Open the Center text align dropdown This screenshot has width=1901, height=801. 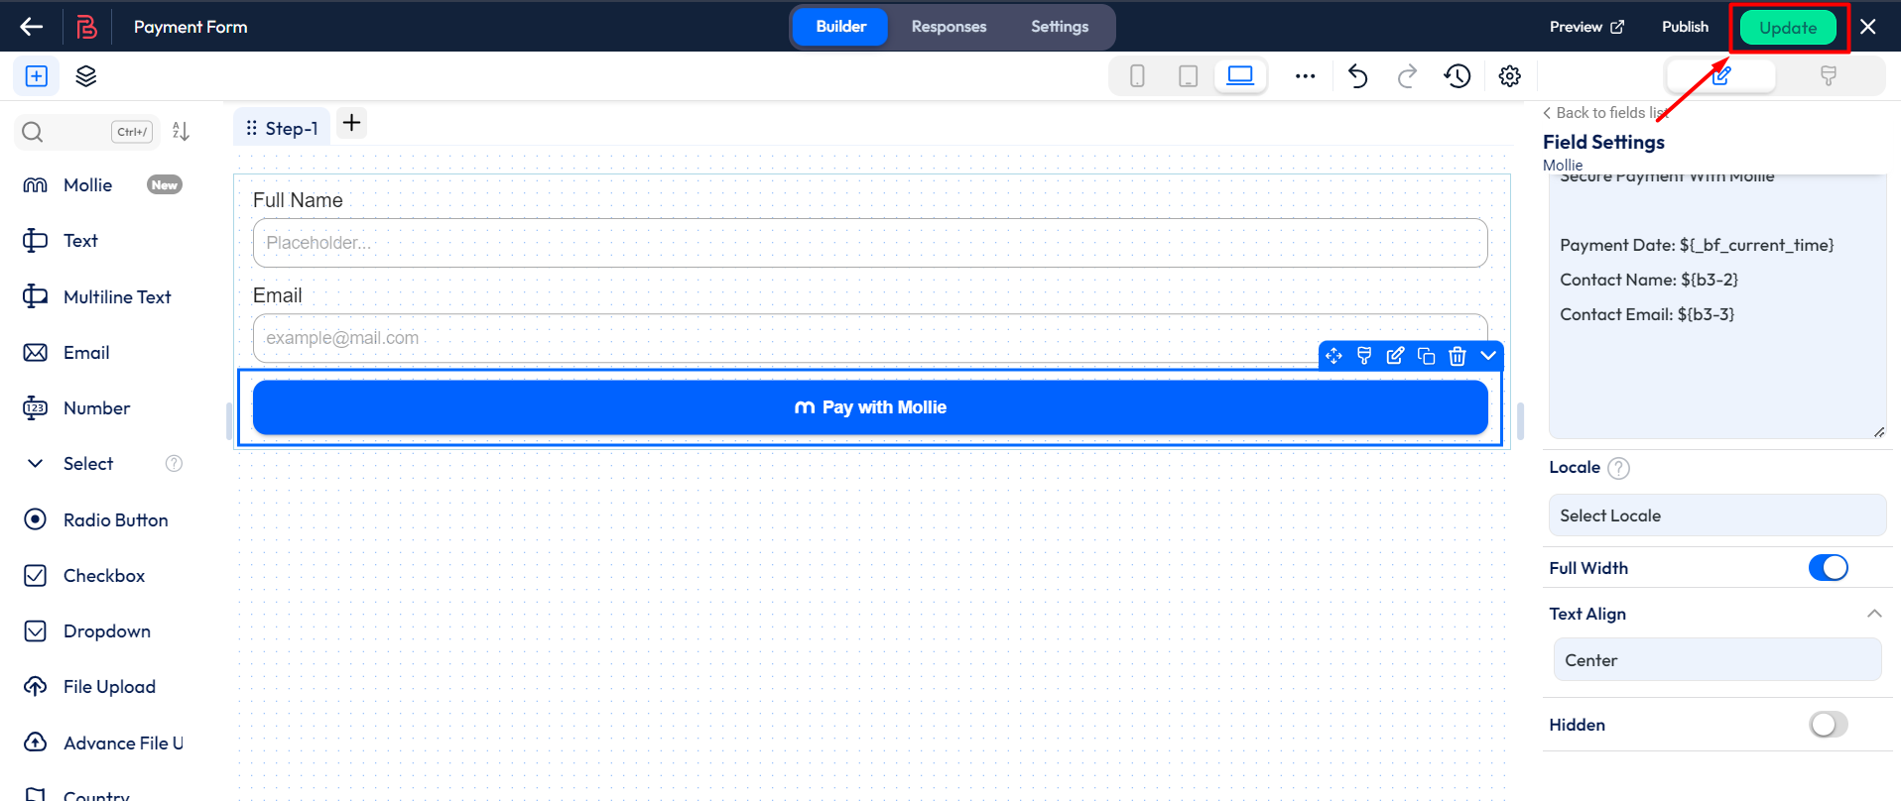pyautogui.click(x=1716, y=660)
